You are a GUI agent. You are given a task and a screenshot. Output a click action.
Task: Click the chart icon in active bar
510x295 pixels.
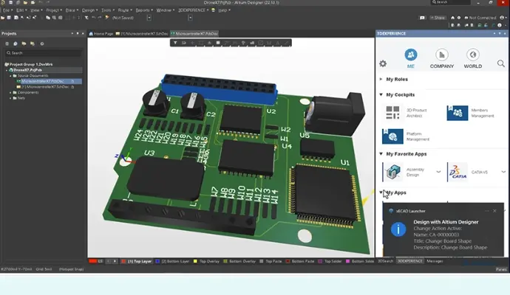(x=252, y=43)
